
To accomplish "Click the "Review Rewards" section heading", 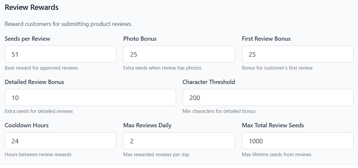I will (x=32, y=8).
